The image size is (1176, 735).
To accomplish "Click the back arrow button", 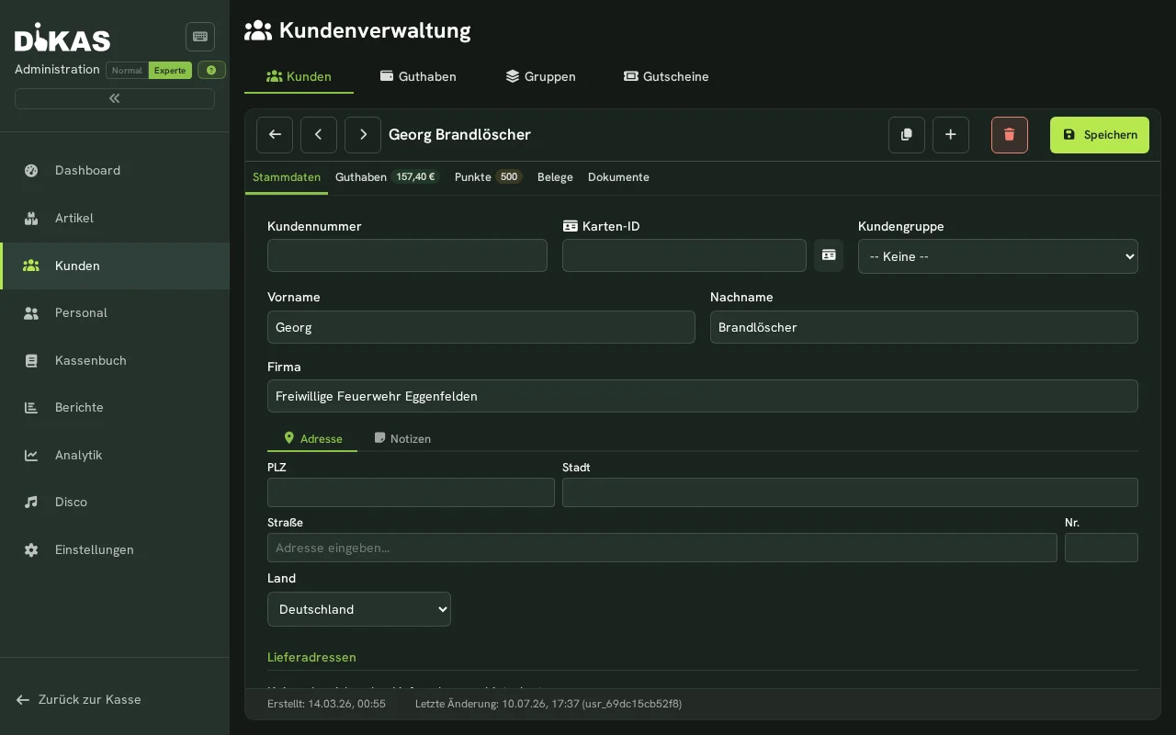I will [275, 134].
